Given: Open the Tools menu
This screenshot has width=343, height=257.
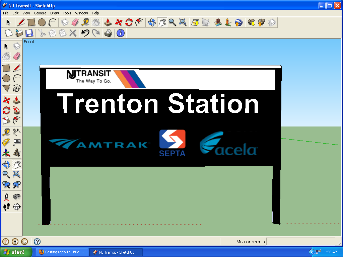Looking at the screenshot, I should click(x=67, y=13).
